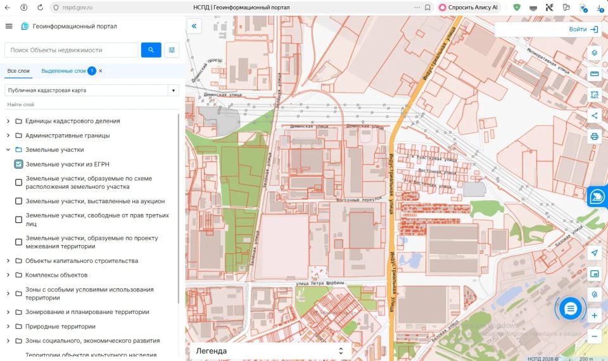Click the icon between overview-map and zoom-in
This screenshot has height=361, width=608.
coord(595,294)
